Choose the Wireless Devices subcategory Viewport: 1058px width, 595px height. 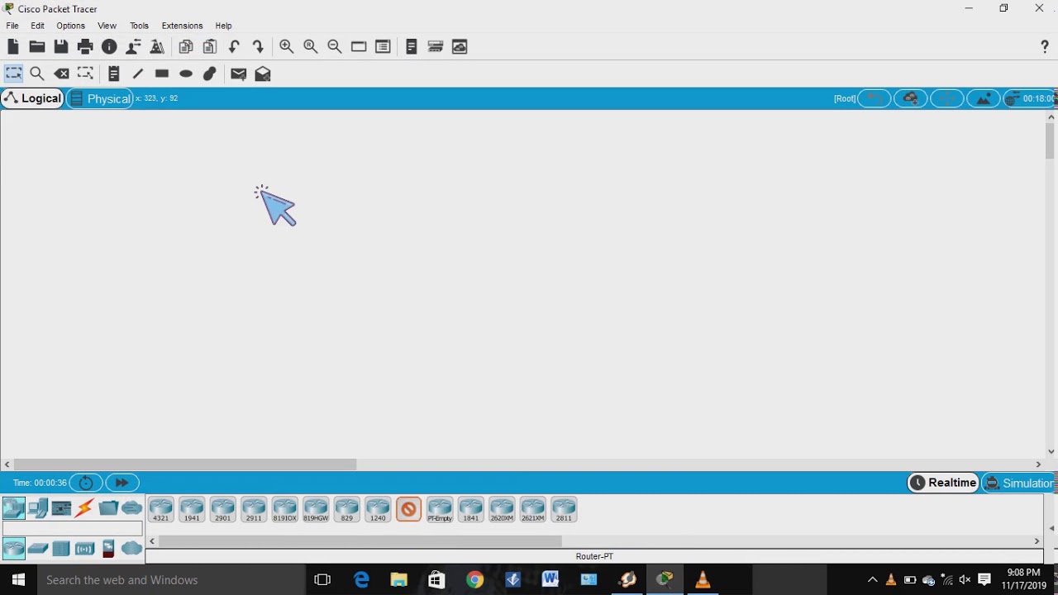point(84,549)
